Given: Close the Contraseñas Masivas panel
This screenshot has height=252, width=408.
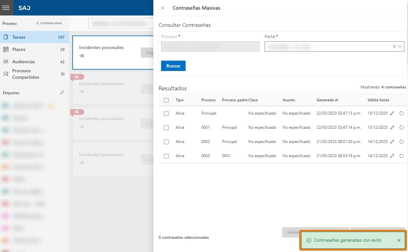Looking at the screenshot, I should tap(163, 8).
